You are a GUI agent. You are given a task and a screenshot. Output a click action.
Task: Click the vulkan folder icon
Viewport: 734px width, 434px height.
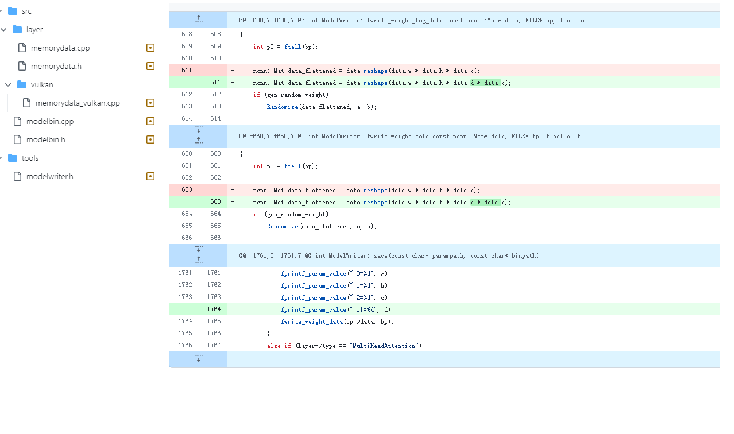coord(22,84)
